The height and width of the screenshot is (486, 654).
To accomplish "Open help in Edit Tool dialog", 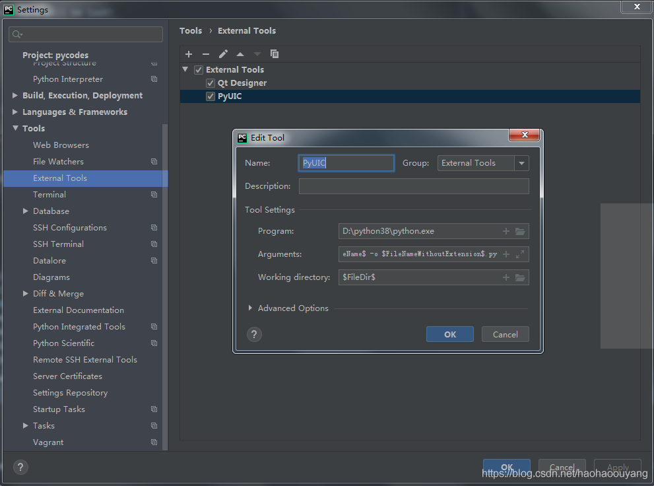I will point(254,334).
